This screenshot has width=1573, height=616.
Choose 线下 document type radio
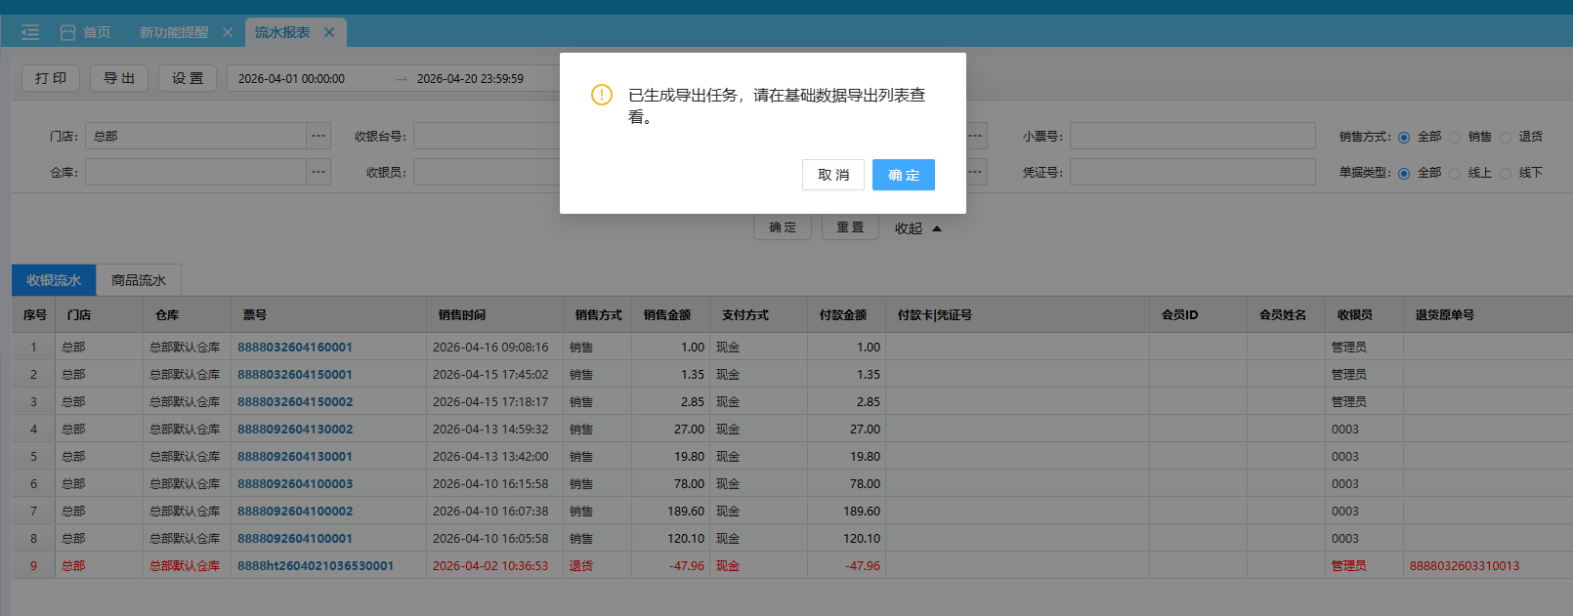pos(1506,174)
